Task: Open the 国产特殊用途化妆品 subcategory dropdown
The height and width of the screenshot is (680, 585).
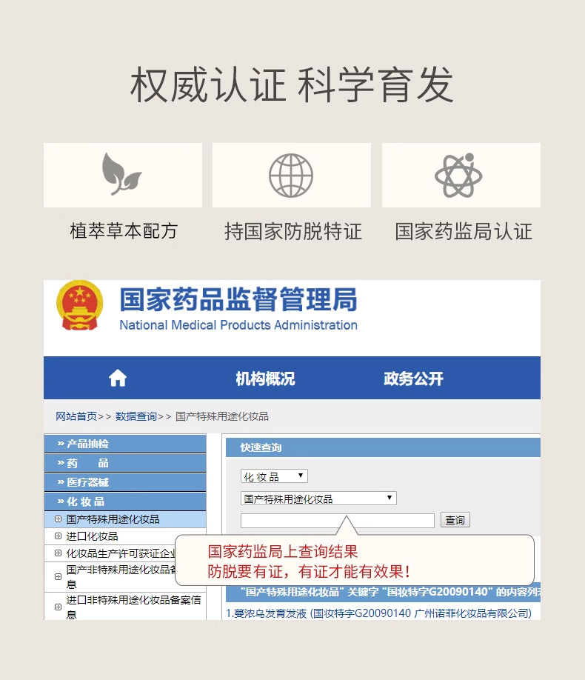Action: [x=318, y=499]
